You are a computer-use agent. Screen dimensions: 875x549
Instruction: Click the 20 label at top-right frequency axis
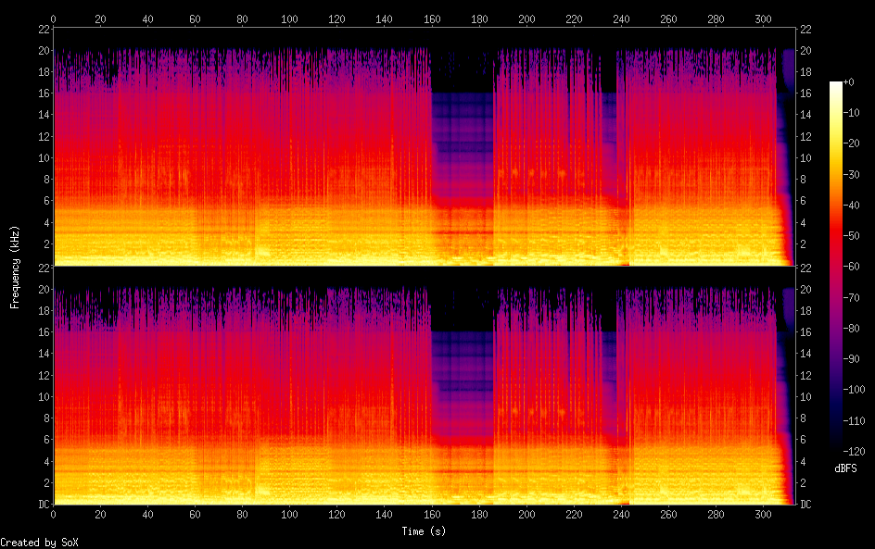point(806,51)
